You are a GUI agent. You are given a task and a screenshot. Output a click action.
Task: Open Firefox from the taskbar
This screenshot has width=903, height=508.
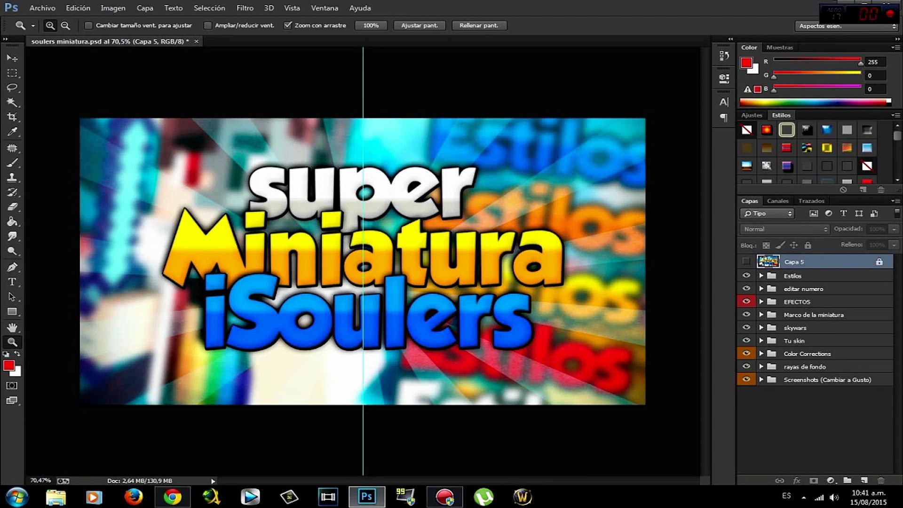133,497
